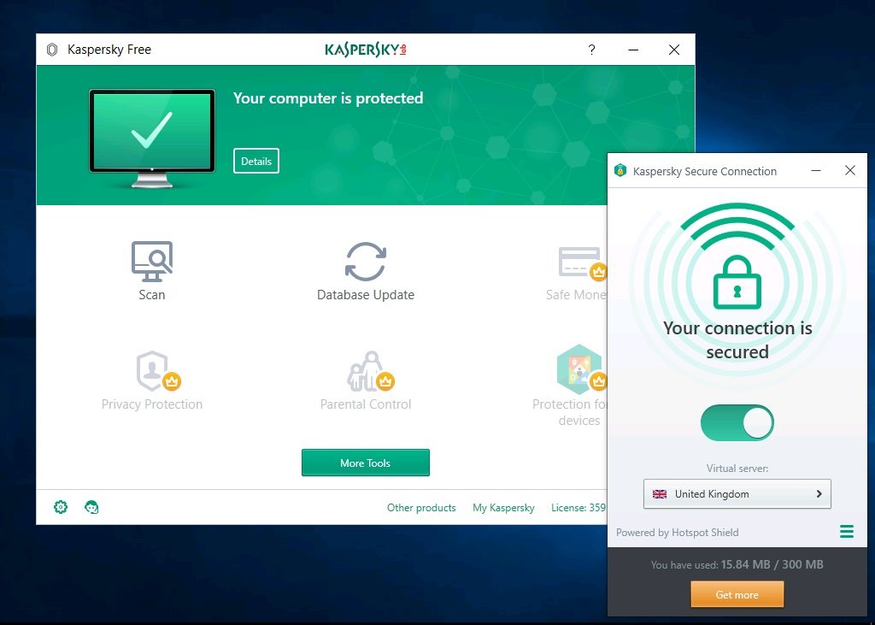Open the support agent icon

click(x=91, y=507)
